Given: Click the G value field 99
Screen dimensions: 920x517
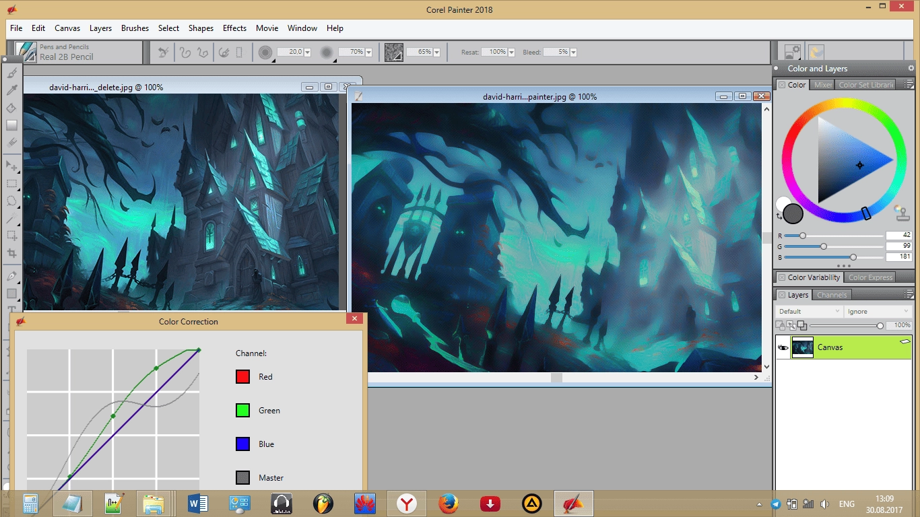Looking at the screenshot, I should tap(898, 246).
